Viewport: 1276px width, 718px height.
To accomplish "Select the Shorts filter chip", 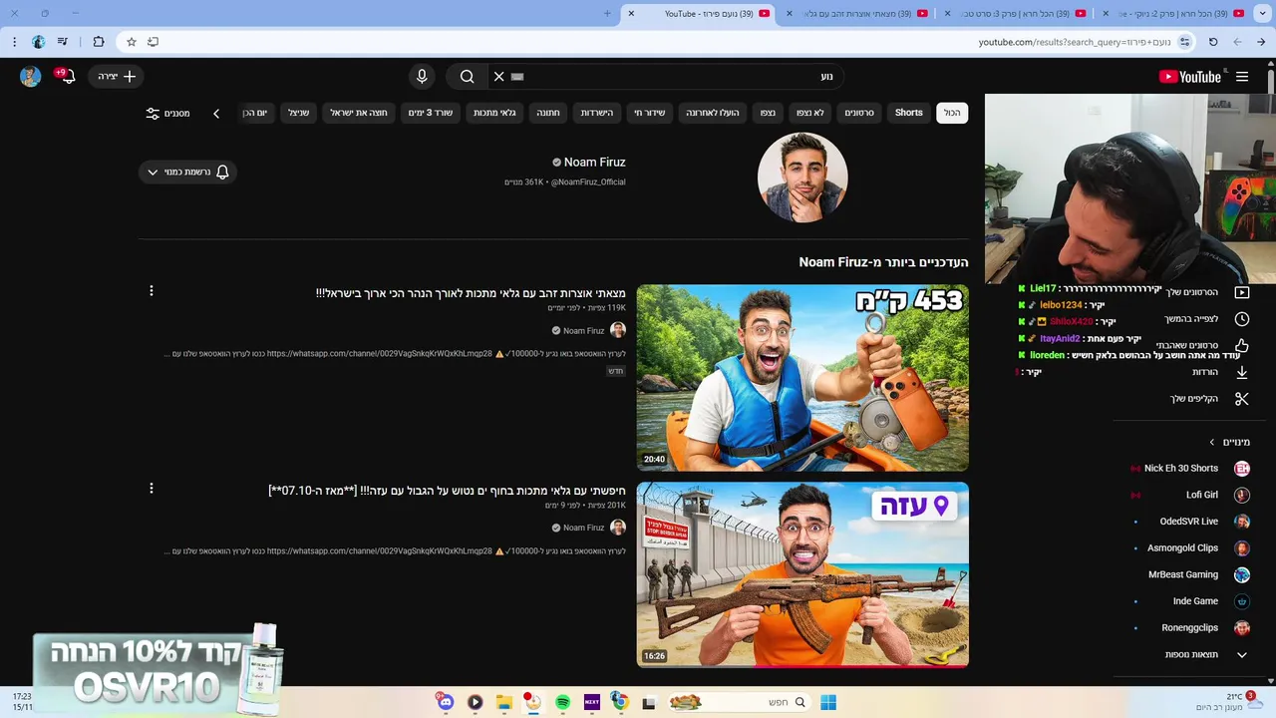I will coord(909,113).
